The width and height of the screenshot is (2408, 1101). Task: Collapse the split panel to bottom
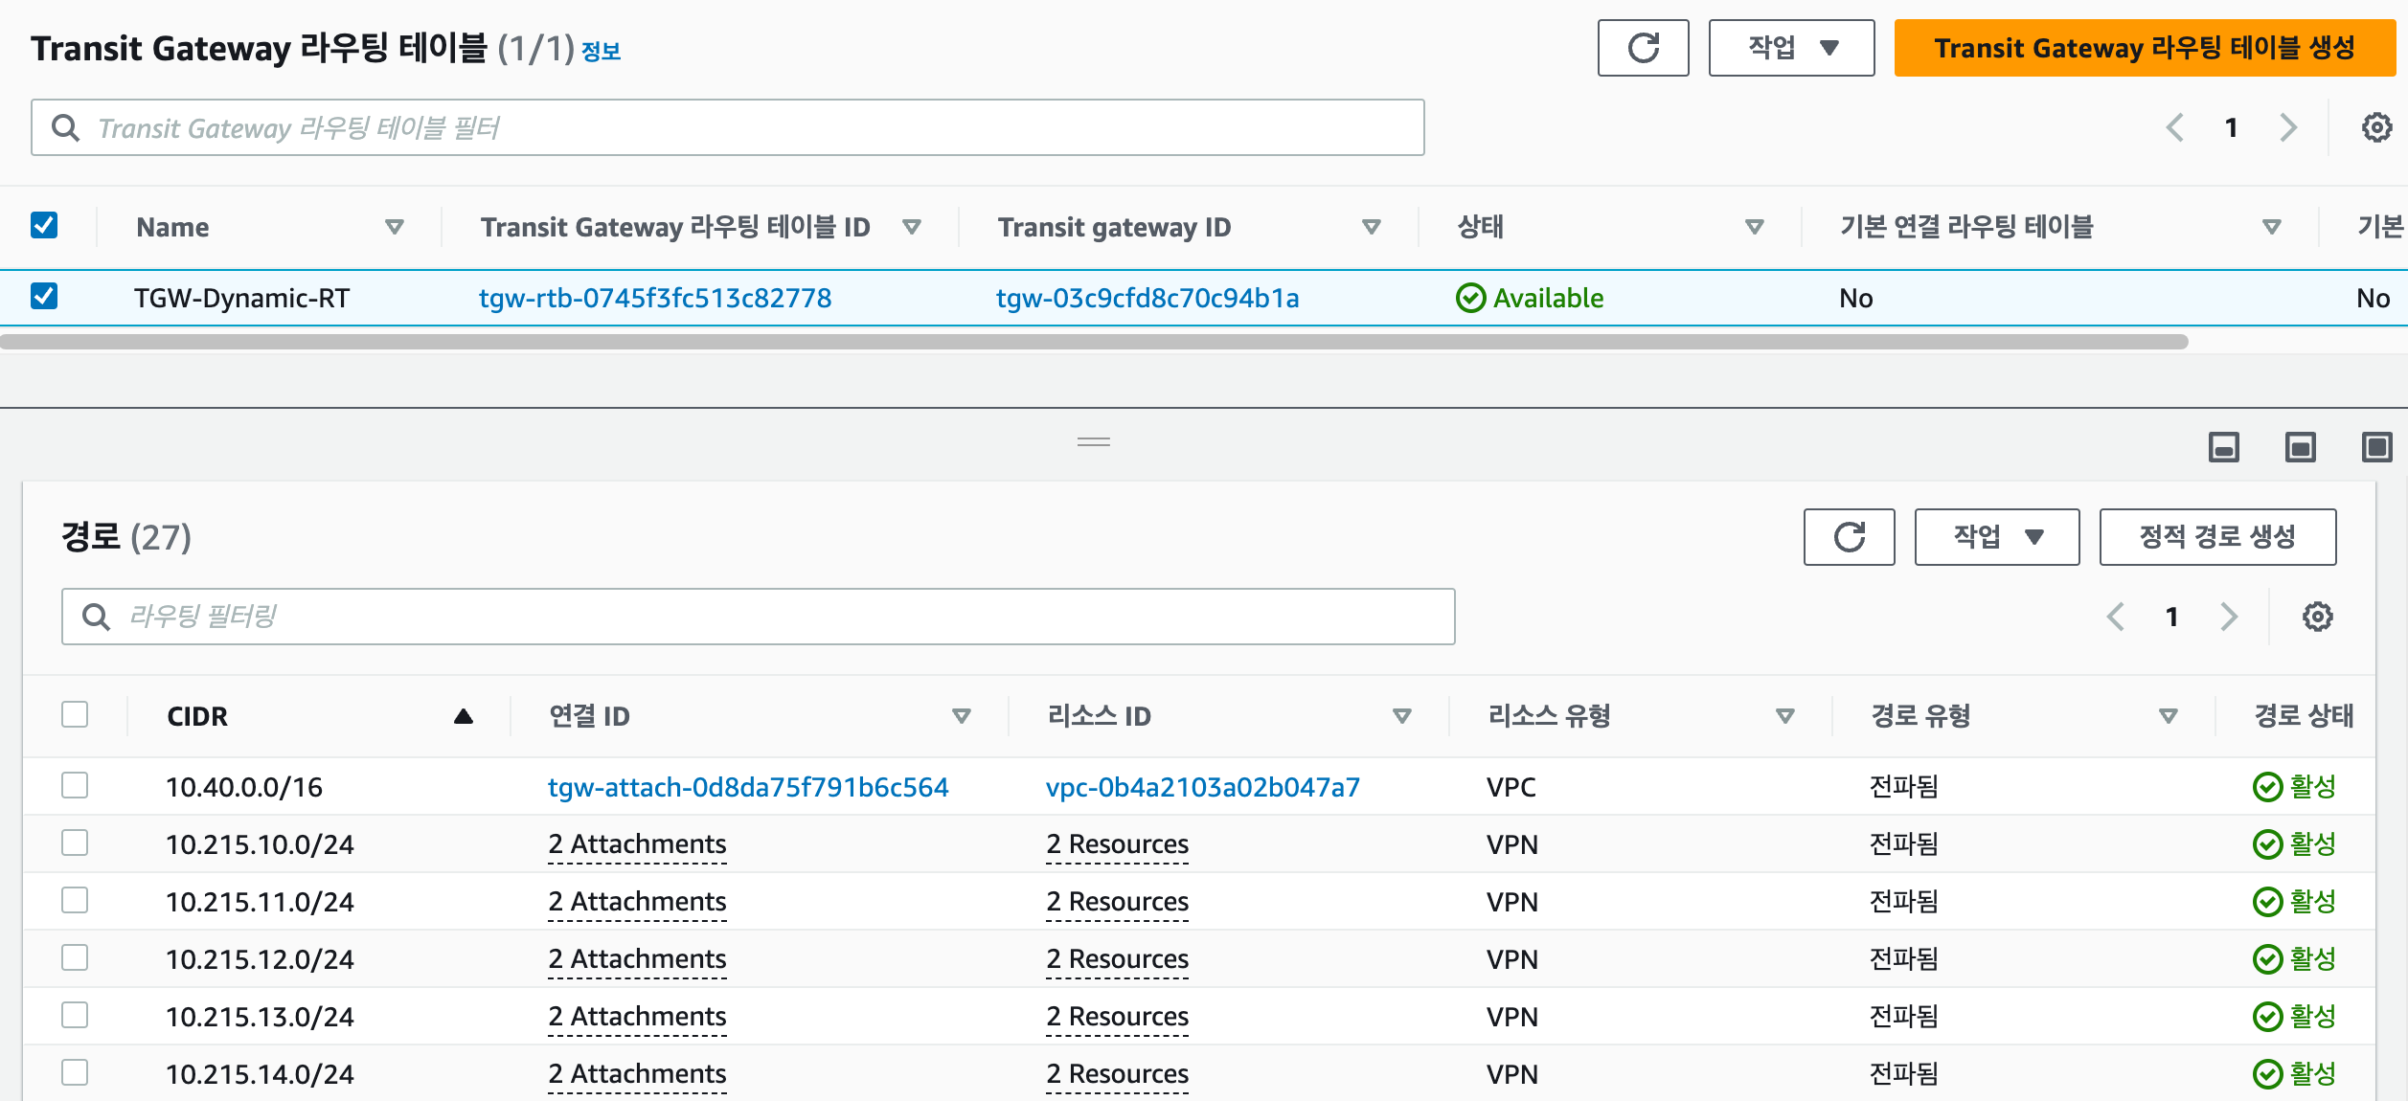point(2223,447)
